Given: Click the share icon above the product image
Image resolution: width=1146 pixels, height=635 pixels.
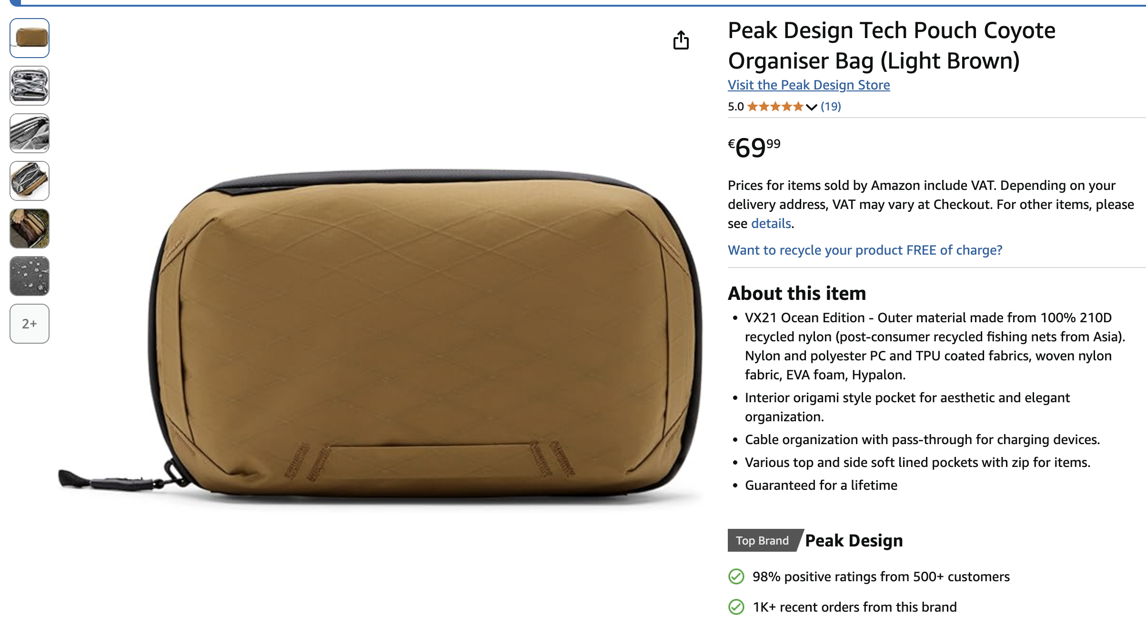Looking at the screenshot, I should point(681,40).
